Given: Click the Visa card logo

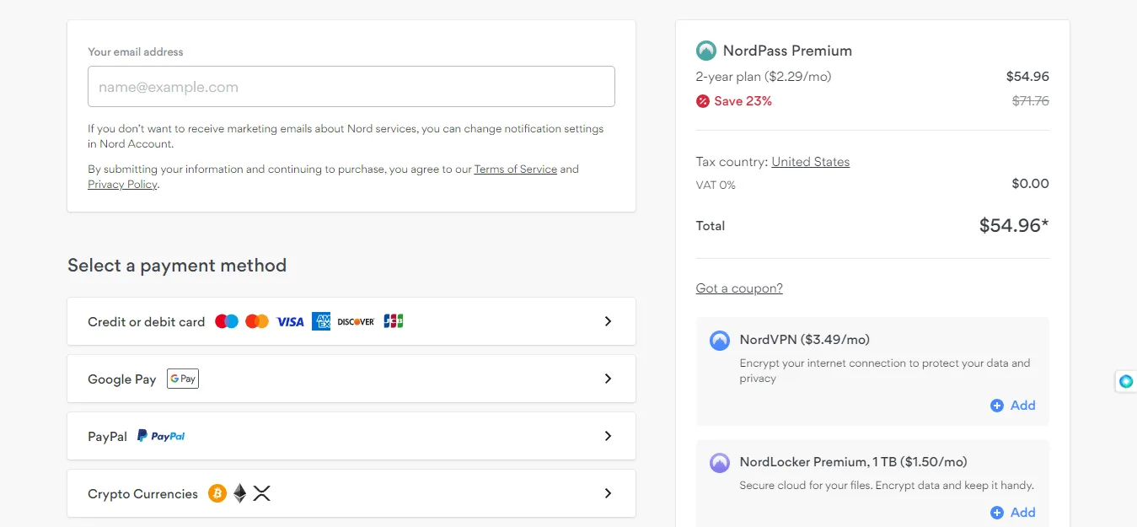Looking at the screenshot, I should (290, 321).
